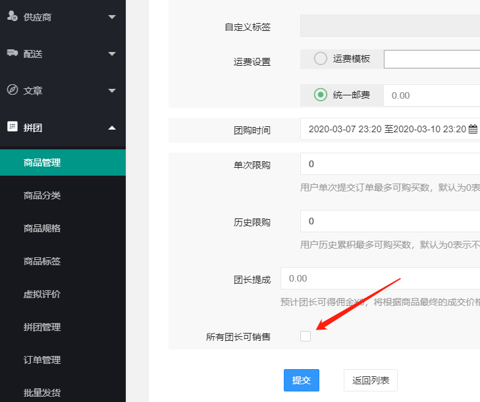This screenshot has width=480, height=402.
Task: Click the 团购时间 date range field
Action: pos(390,129)
